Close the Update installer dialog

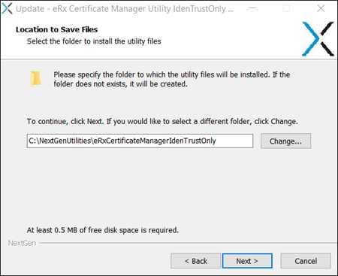(x=321, y=8)
